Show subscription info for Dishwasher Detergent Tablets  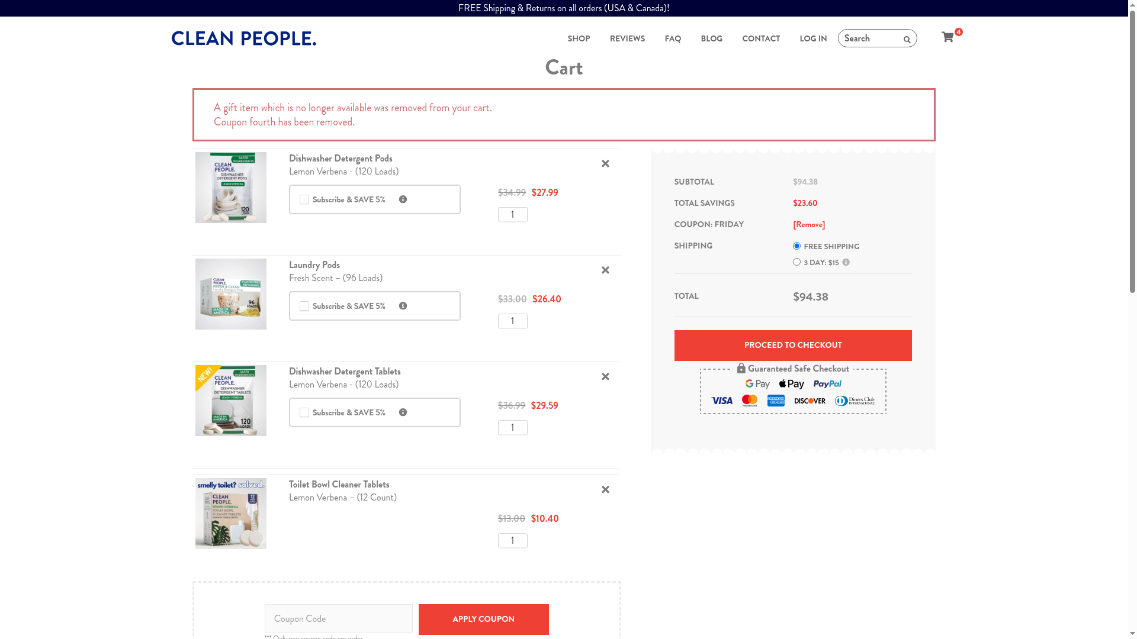pos(403,412)
